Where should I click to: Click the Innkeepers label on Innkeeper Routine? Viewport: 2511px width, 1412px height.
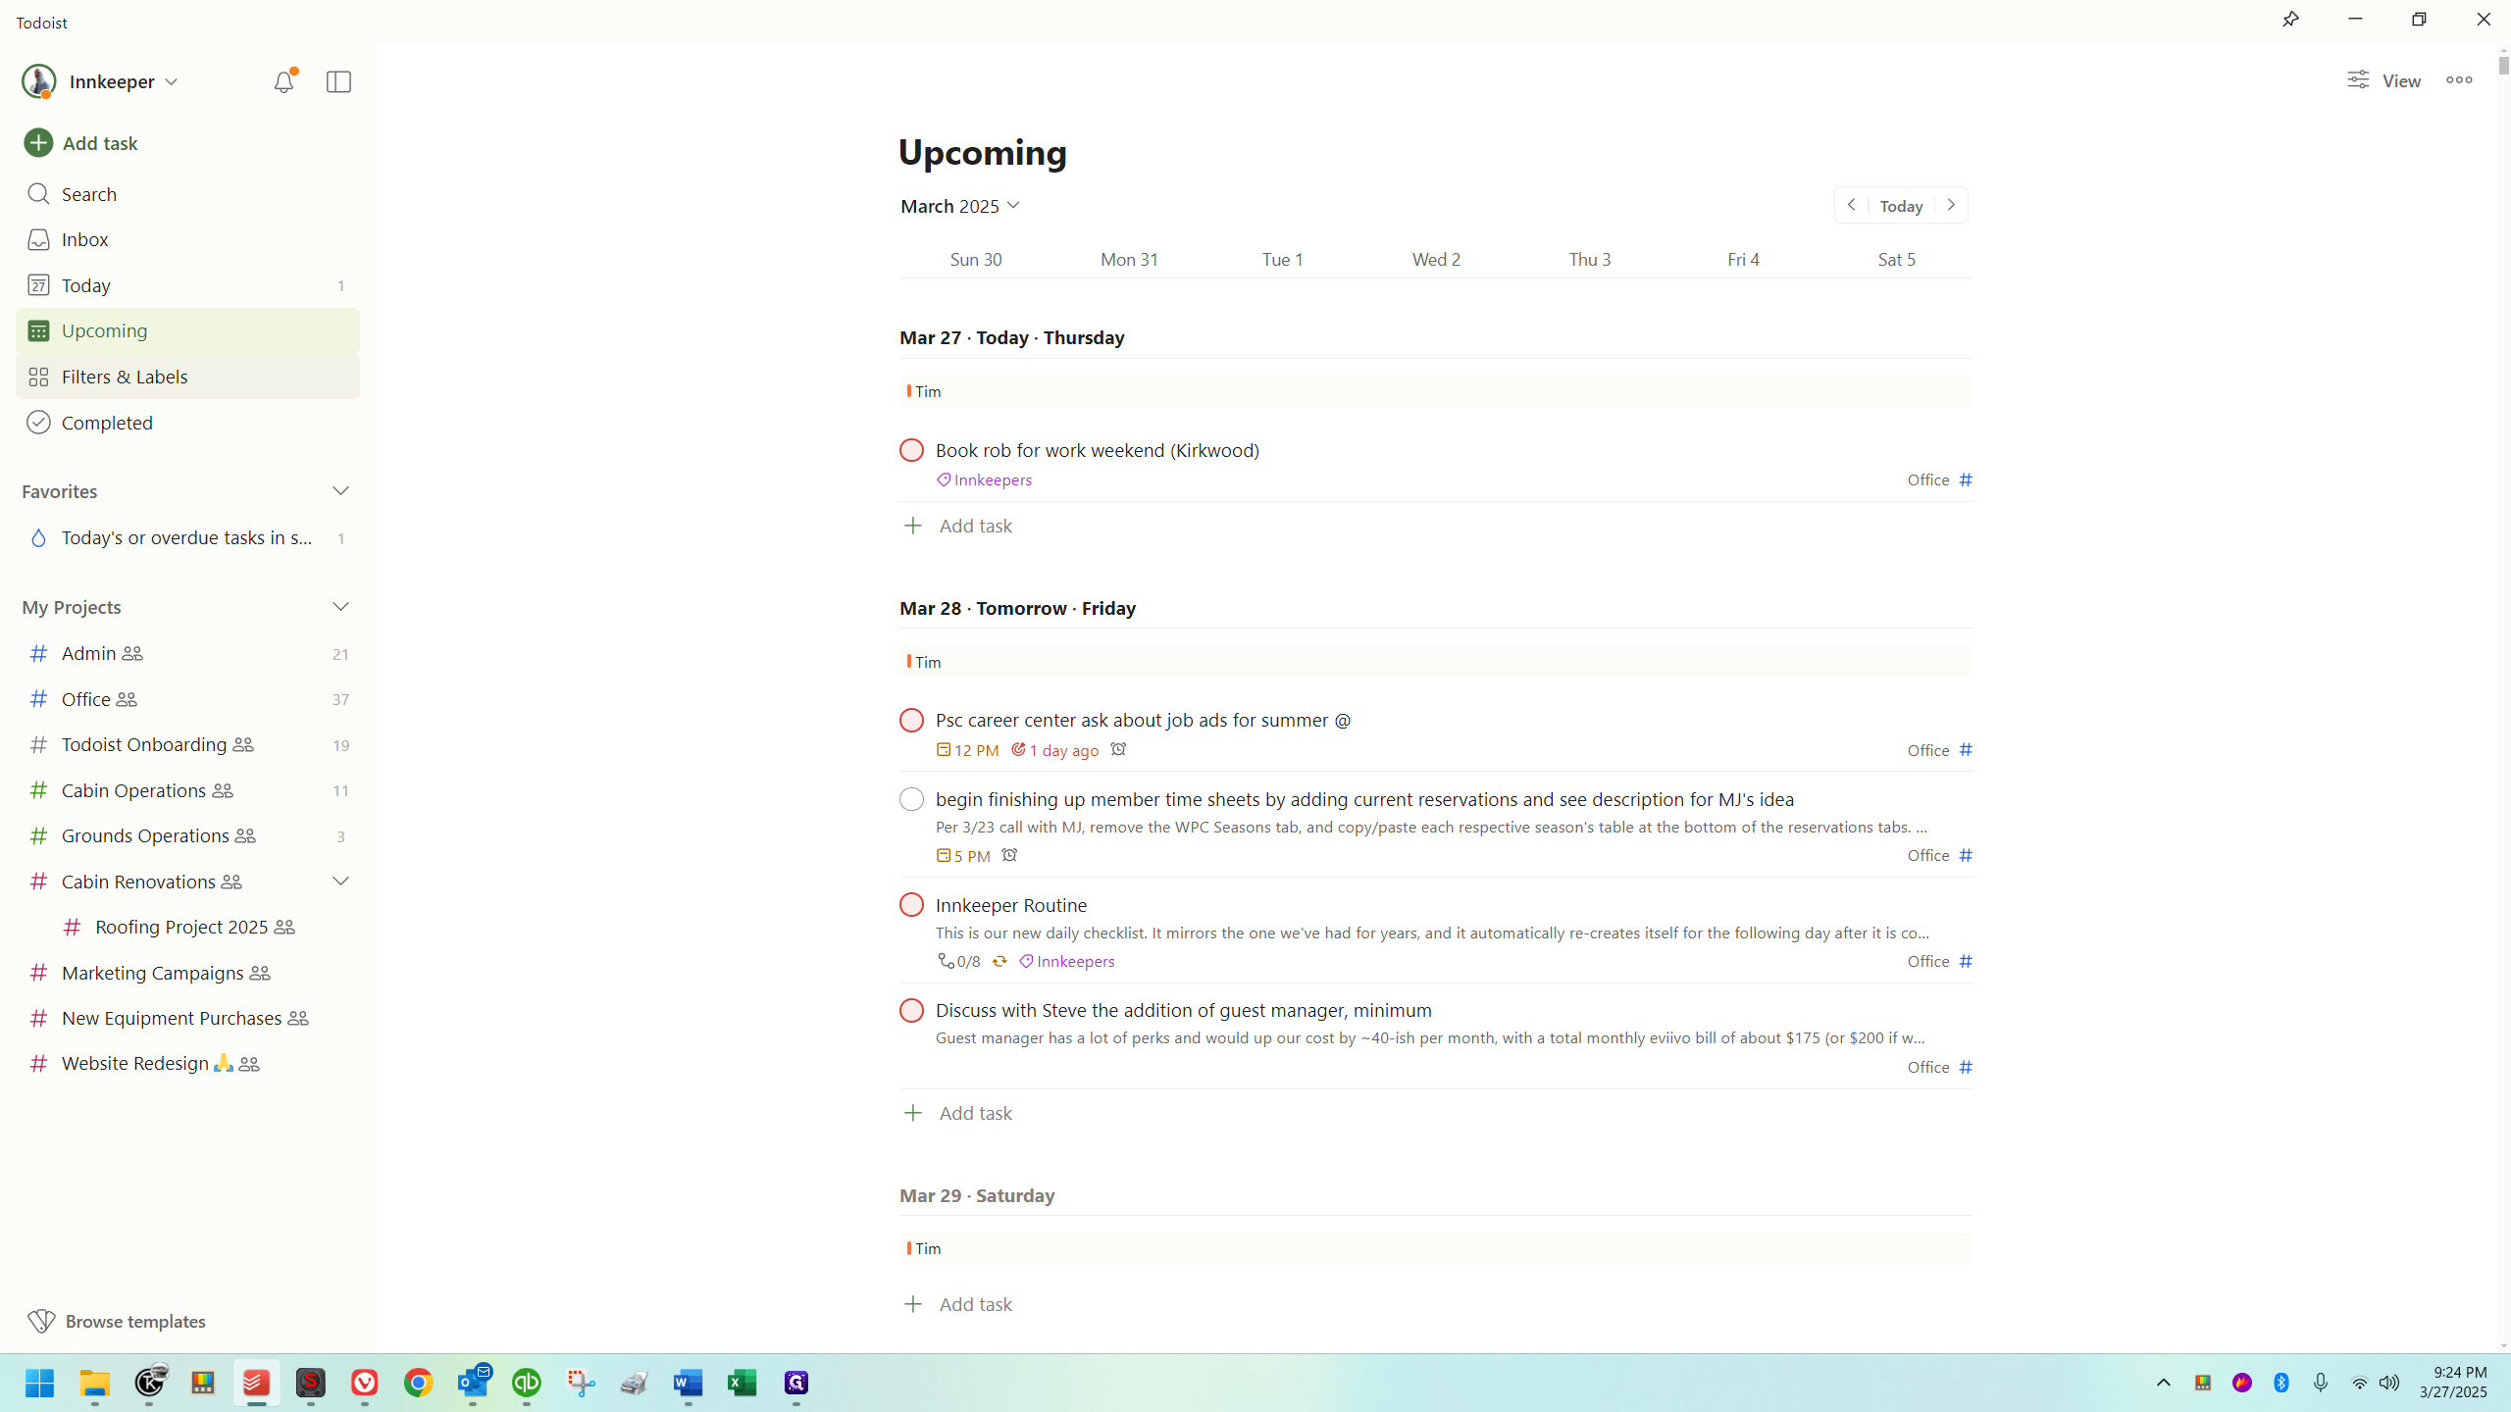point(1066,961)
